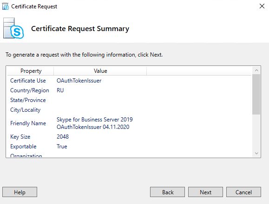Select the City/Locality property
The image size is (269, 204).
click(x=25, y=110)
